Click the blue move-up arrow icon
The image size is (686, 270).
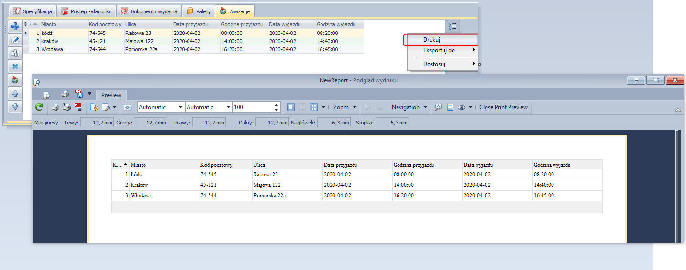click(x=15, y=93)
